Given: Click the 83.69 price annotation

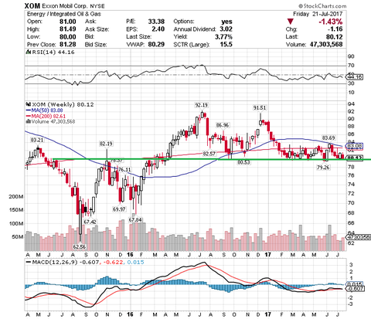Looking at the screenshot, I should [328, 137].
